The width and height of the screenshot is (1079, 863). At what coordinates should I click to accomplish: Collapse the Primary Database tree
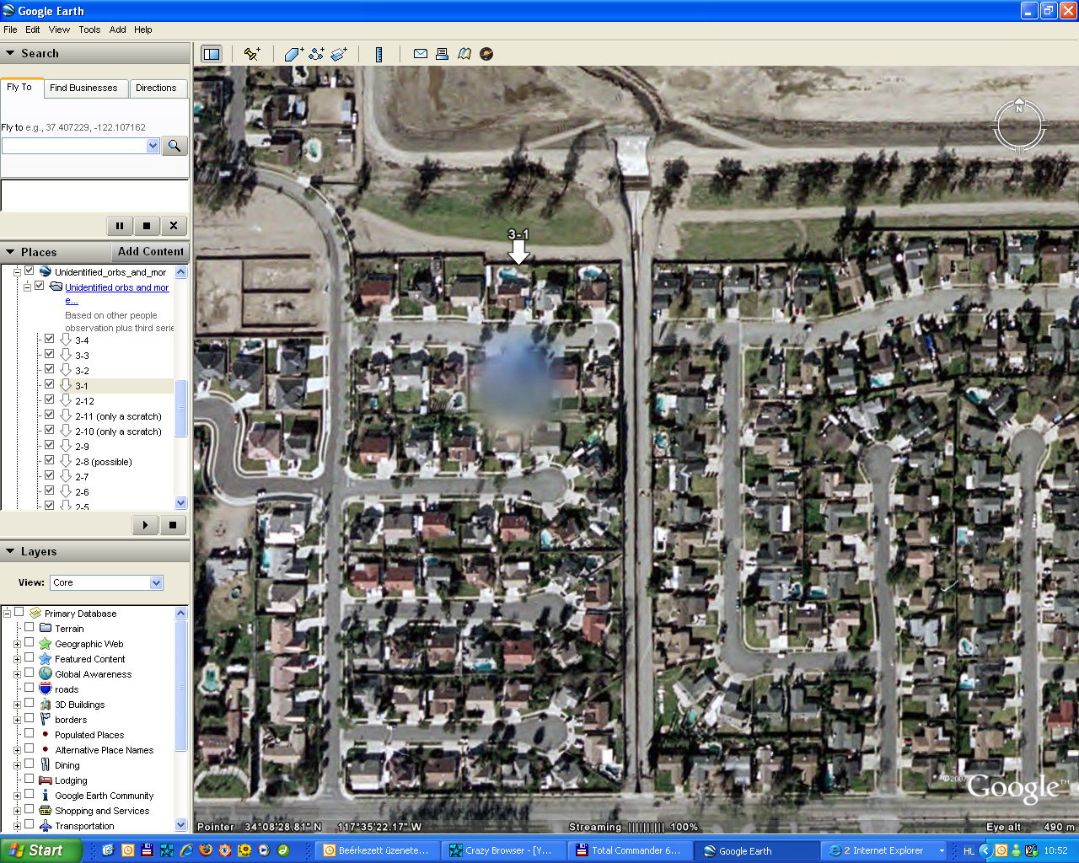tap(7, 614)
